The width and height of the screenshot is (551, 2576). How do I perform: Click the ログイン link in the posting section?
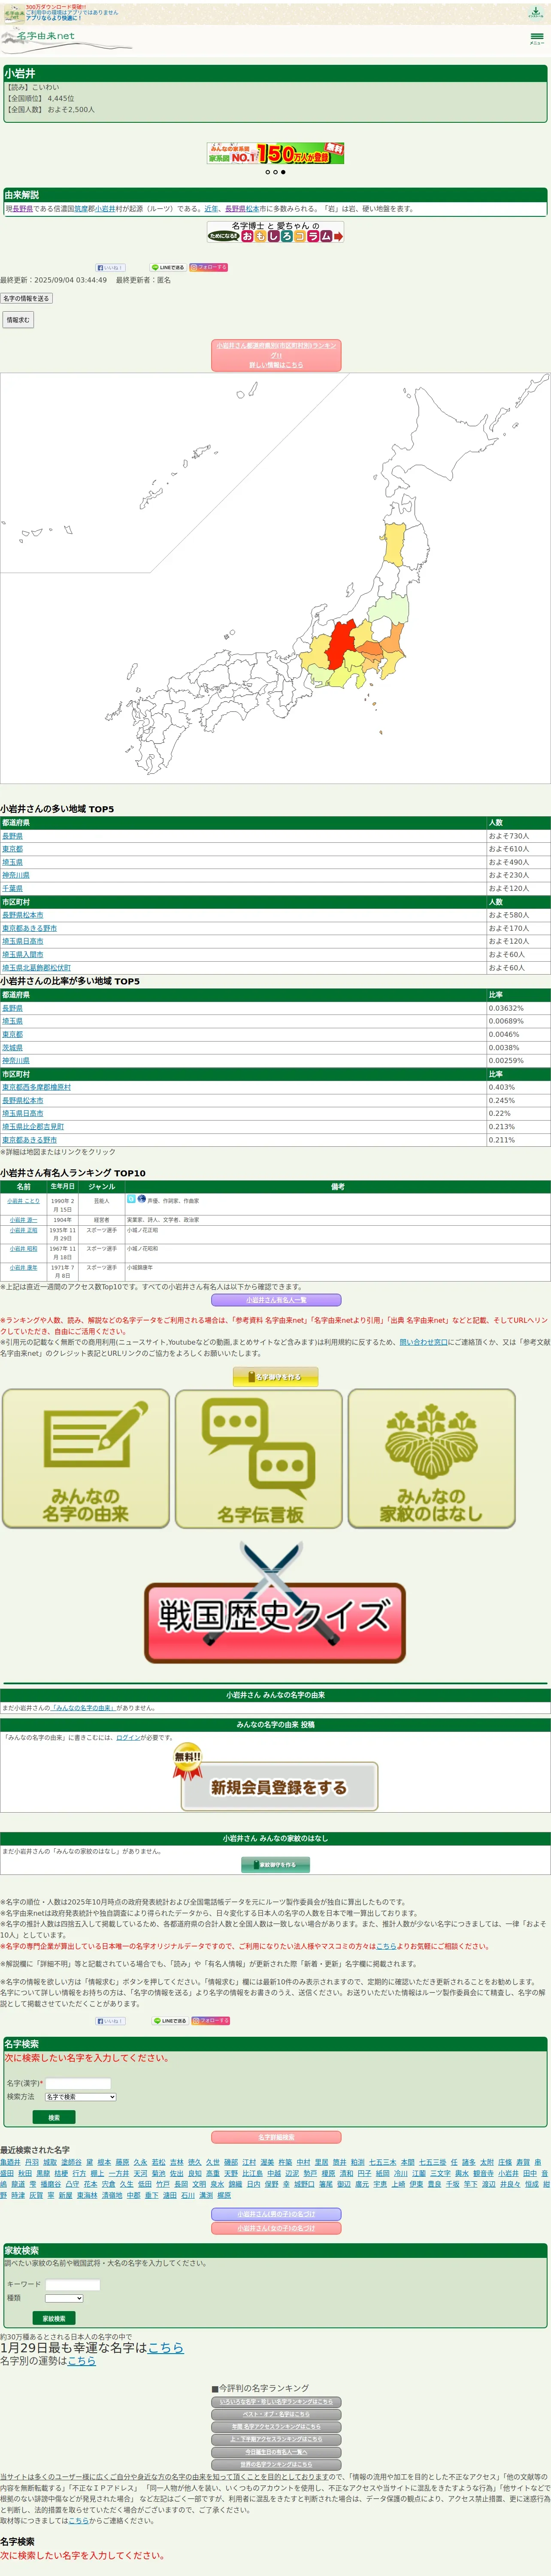(128, 1738)
